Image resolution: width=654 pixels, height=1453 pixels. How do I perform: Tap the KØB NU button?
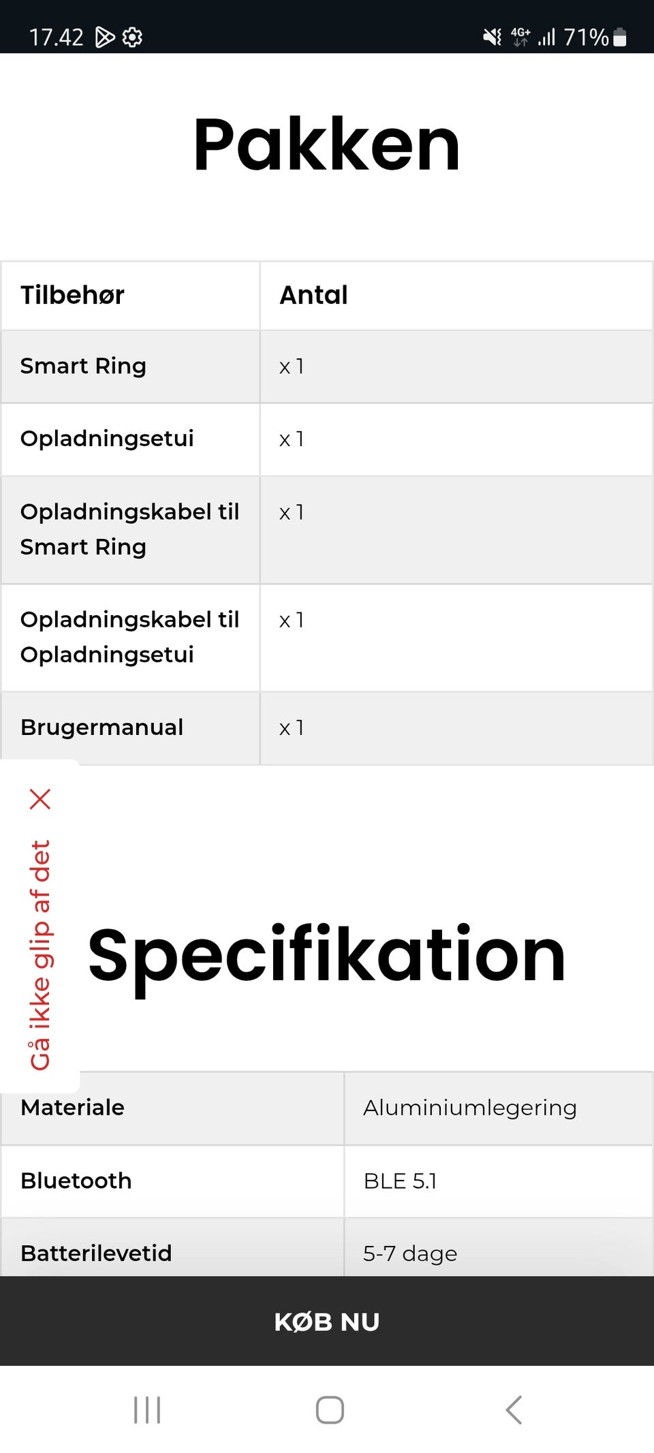(x=327, y=1321)
